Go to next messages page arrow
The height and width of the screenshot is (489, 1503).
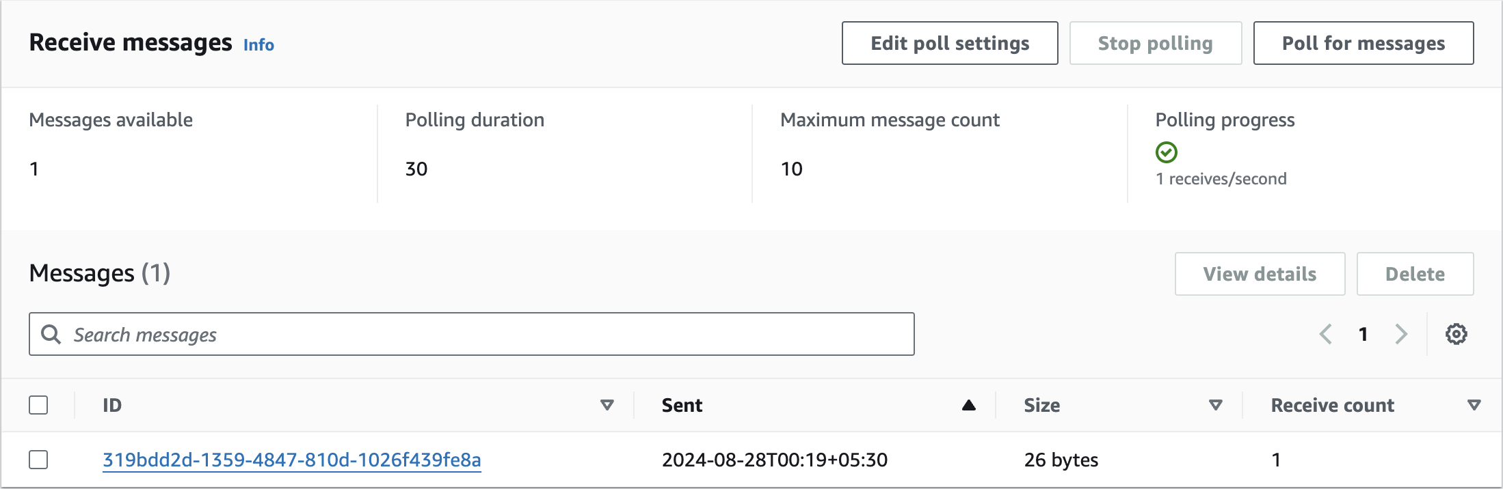point(1401,334)
